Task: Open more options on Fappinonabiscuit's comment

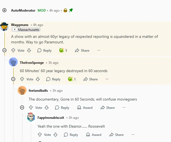Action: click(x=133, y=135)
